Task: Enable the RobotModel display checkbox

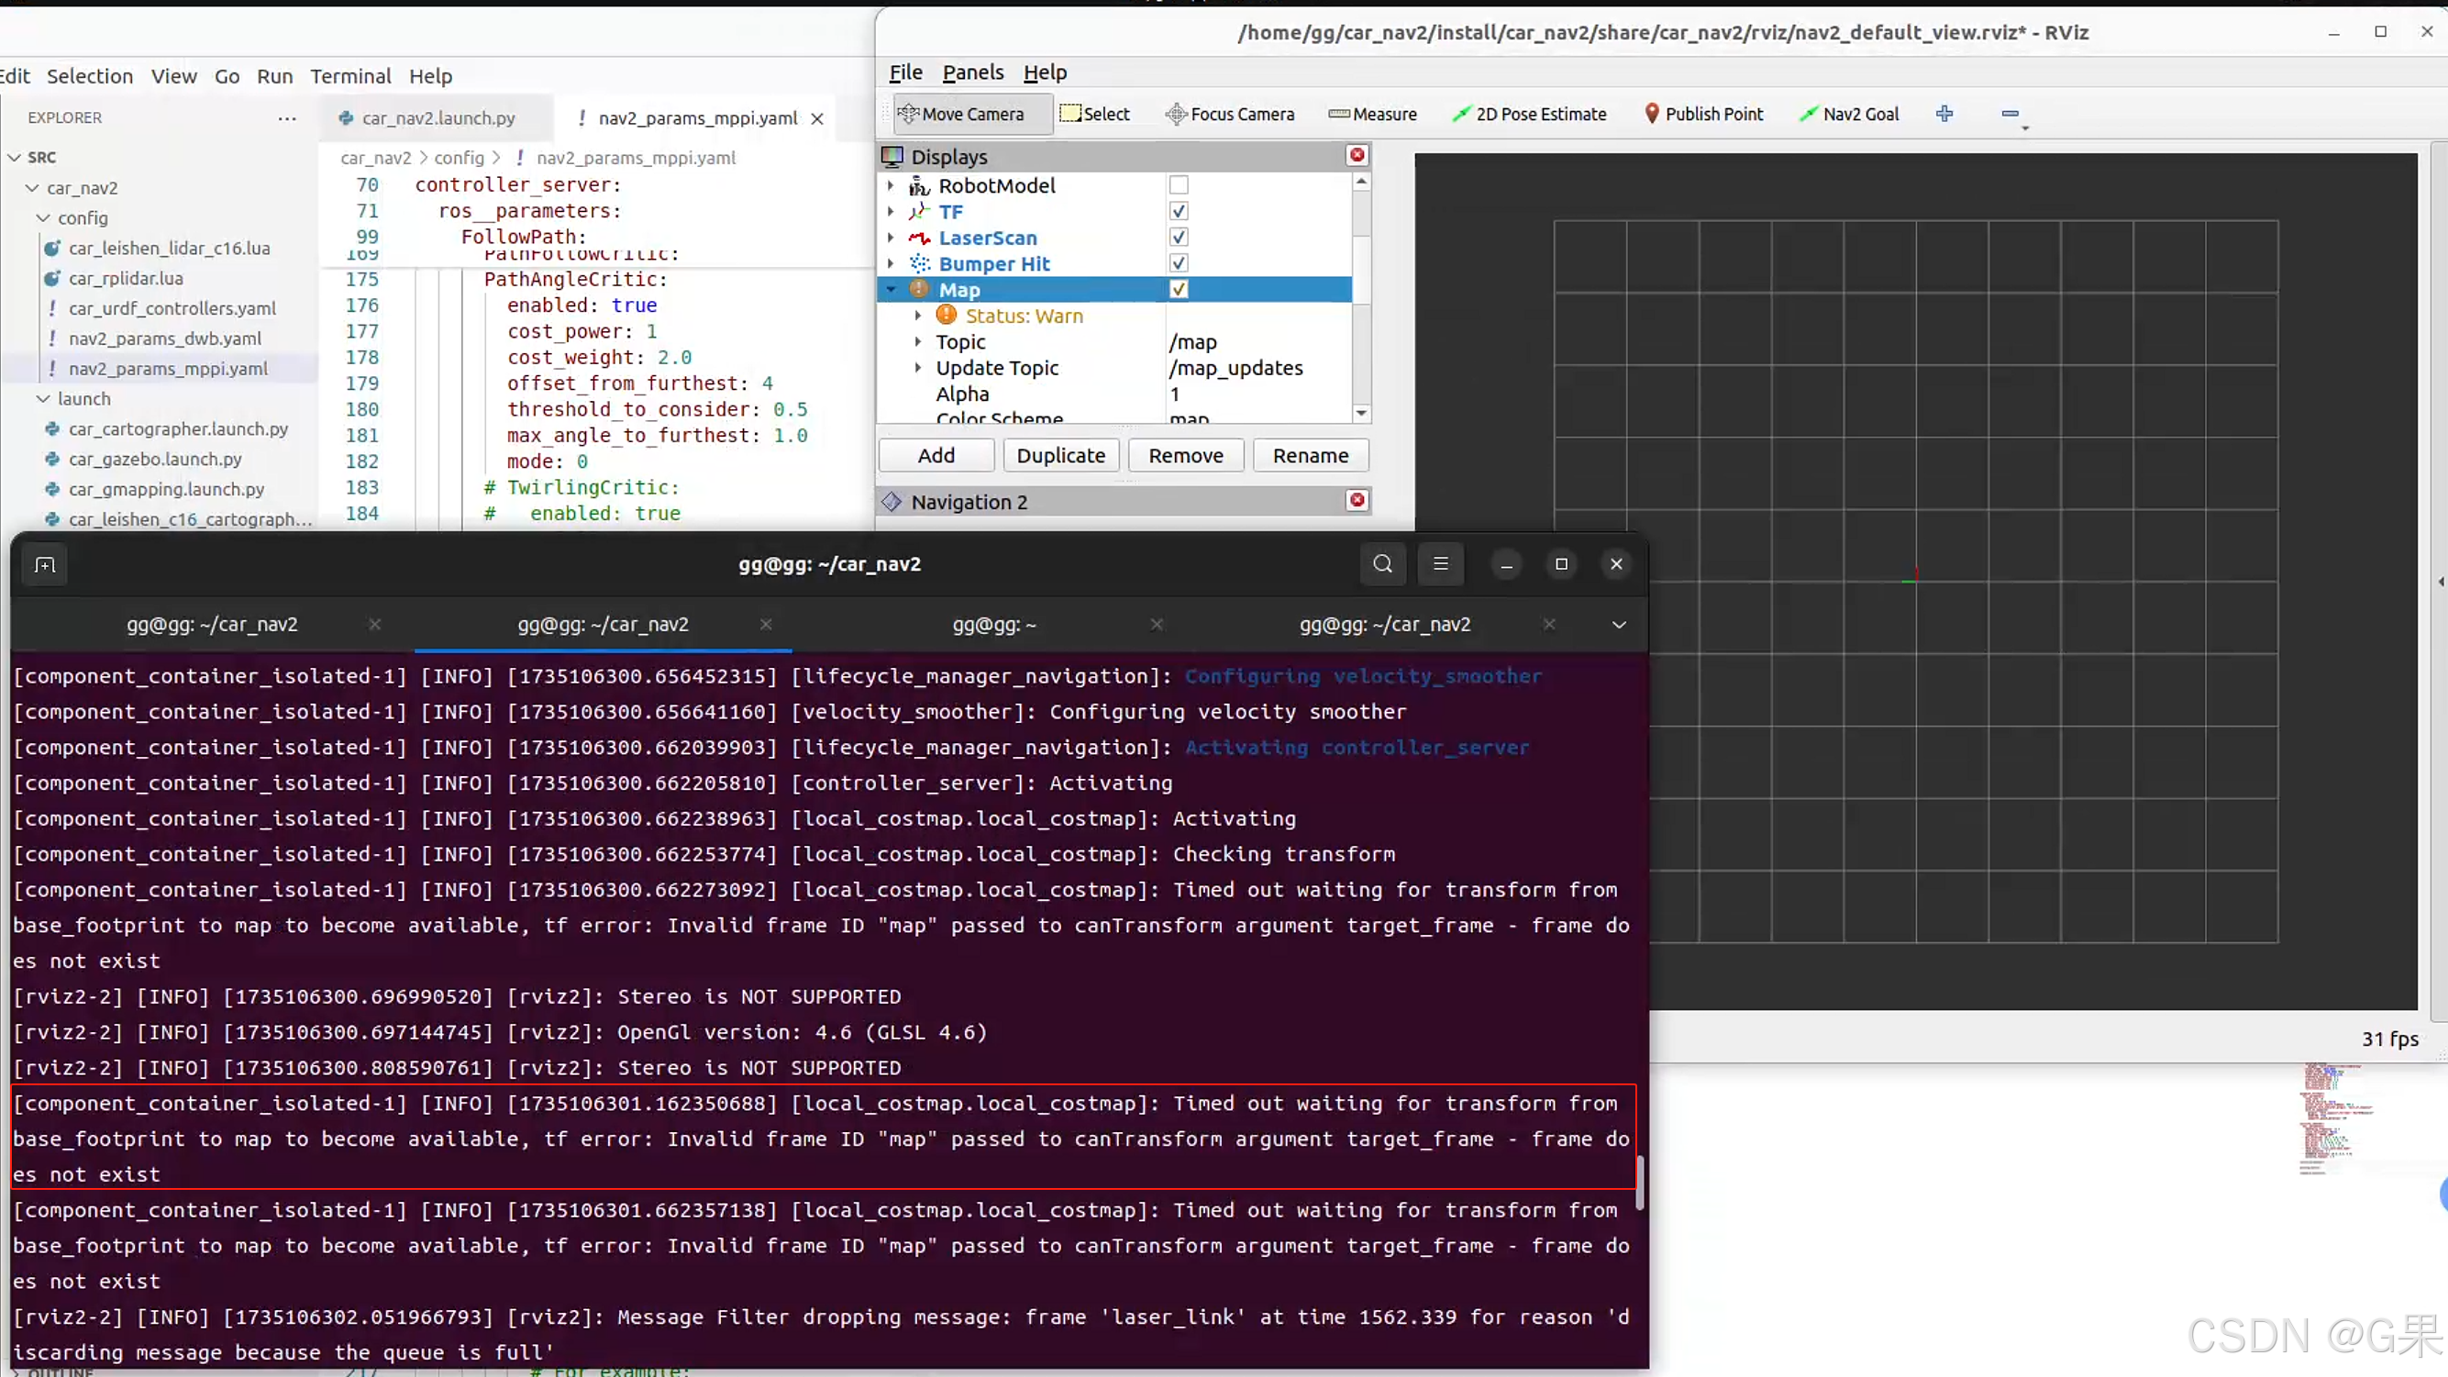Action: coord(1179,185)
